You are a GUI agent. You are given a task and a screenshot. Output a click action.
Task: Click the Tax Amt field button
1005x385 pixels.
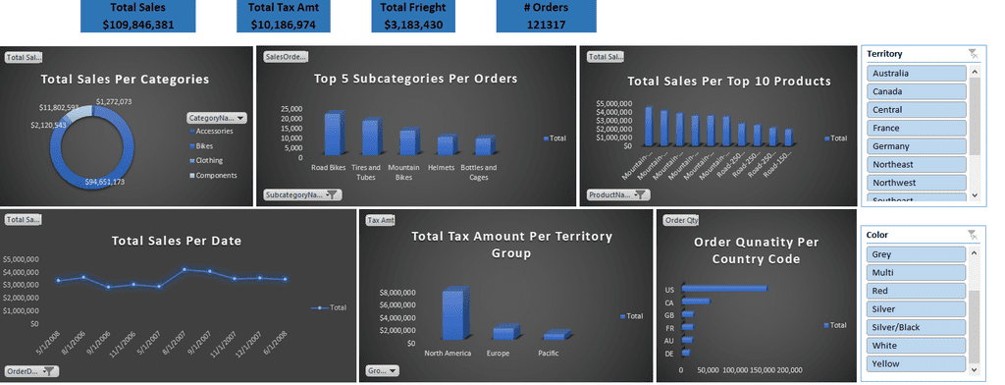pyautogui.click(x=380, y=220)
